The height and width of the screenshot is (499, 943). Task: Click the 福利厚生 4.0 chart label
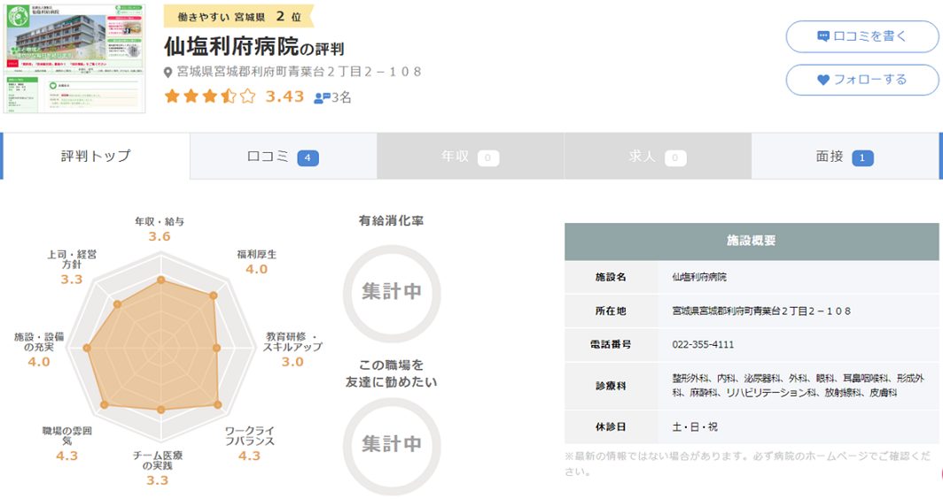[x=257, y=262]
